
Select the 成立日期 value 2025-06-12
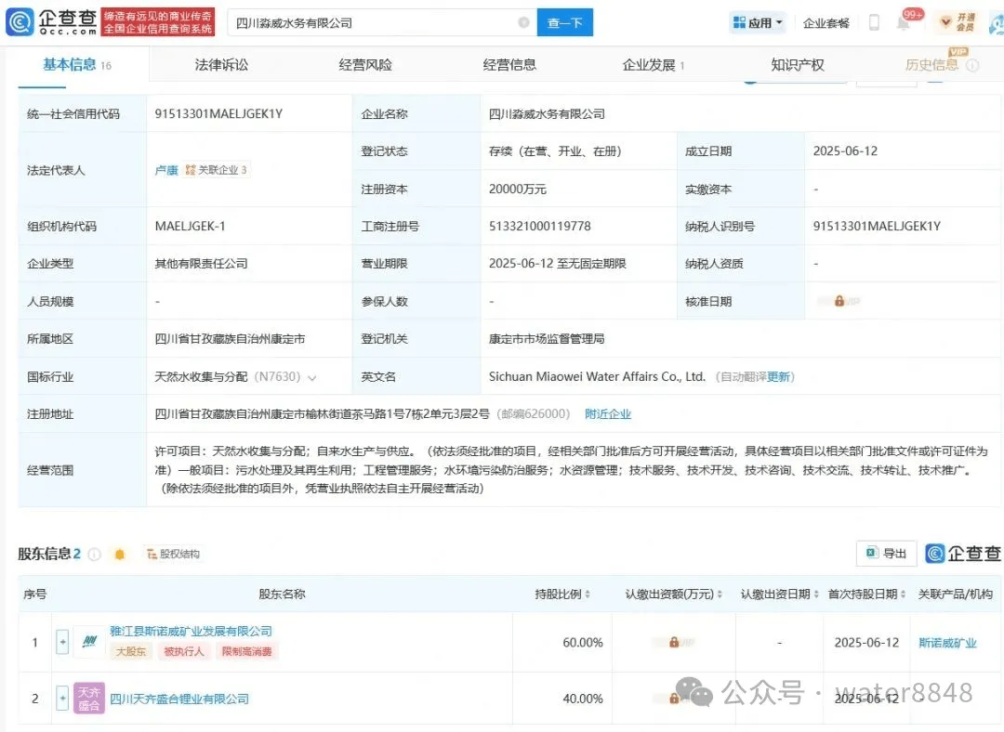(x=845, y=151)
